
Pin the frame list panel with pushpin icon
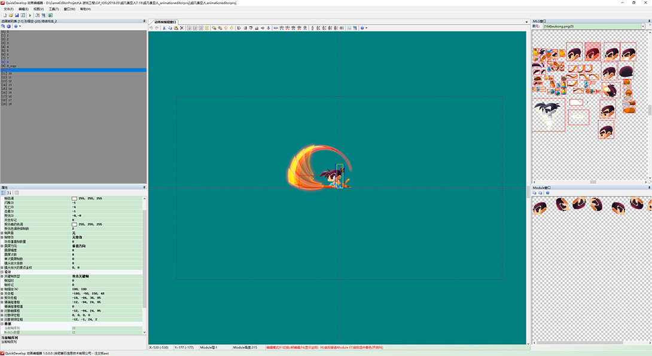pos(144,21)
